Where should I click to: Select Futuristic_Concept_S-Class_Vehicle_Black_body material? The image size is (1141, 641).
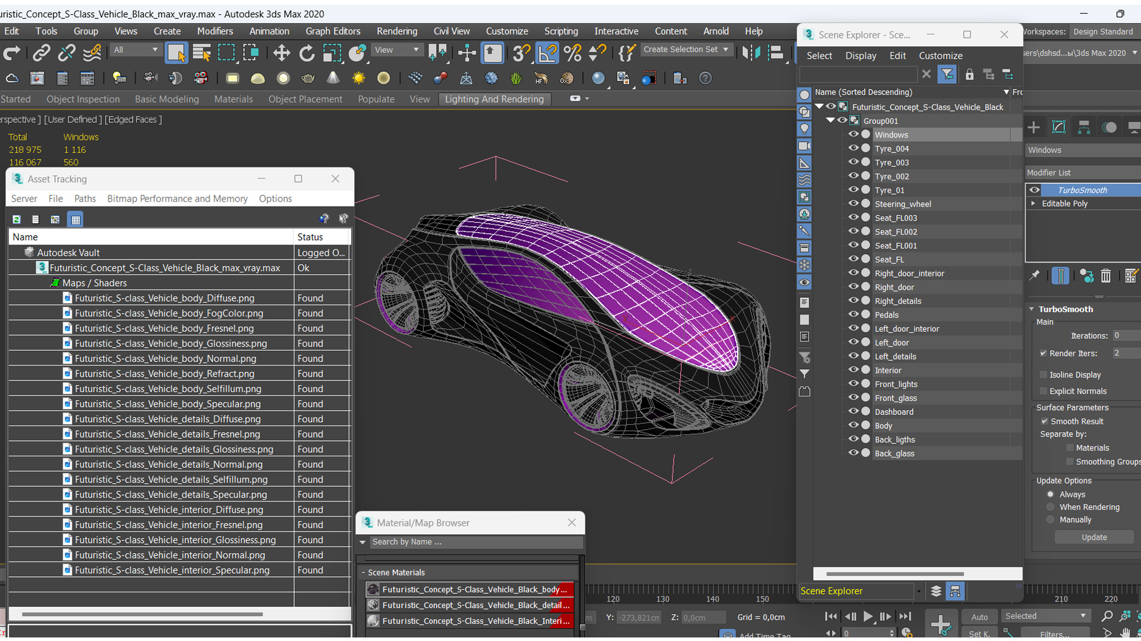click(x=469, y=589)
